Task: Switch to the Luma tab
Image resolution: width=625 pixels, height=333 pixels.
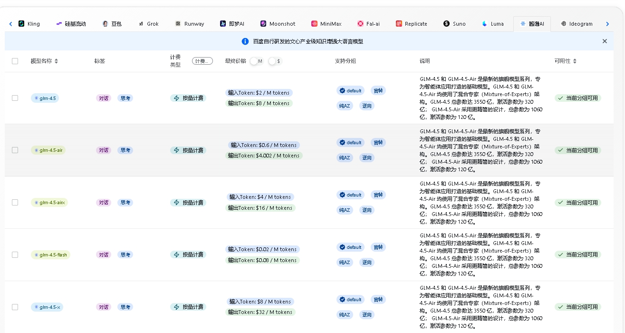Action: coord(492,24)
